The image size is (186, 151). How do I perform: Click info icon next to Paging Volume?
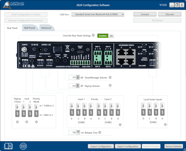point(110,86)
